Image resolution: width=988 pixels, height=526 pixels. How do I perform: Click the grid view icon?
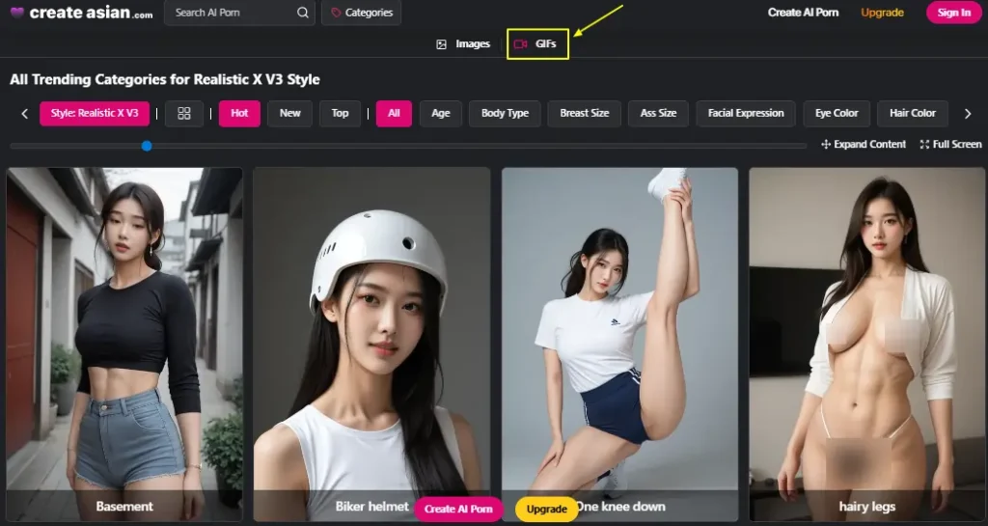coord(184,113)
